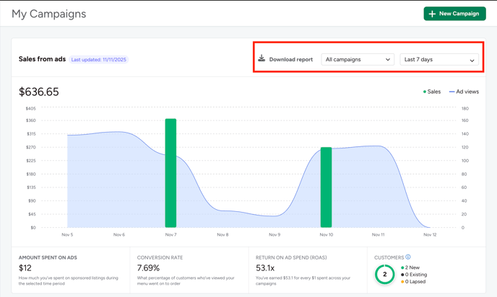497x297 pixels.
Task: Click the customers donut chart showing 2
Action: coord(384,275)
